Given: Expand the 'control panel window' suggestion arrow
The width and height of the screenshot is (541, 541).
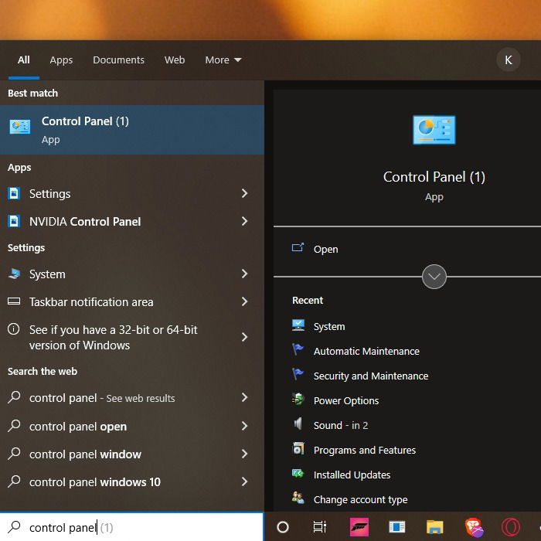Looking at the screenshot, I should pyautogui.click(x=245, y=454).
